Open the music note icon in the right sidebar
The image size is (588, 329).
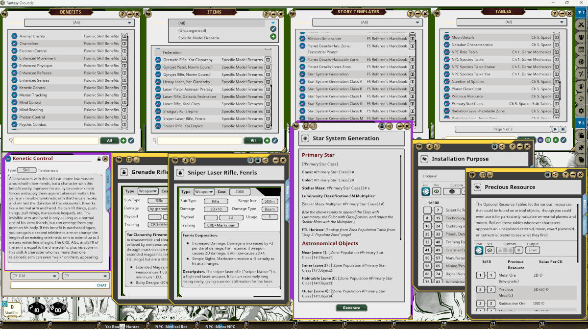(x=581, y=98)
